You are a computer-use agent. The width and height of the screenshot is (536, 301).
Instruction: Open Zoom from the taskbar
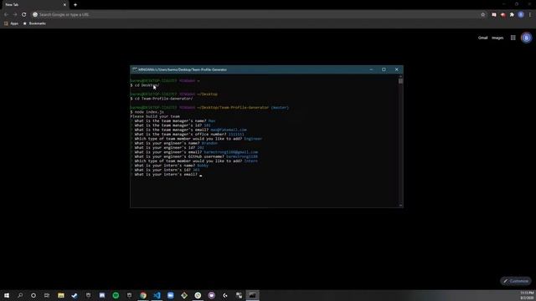point(171,295)
